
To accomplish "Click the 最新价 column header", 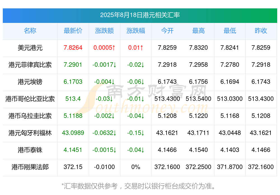I will 73,31.
